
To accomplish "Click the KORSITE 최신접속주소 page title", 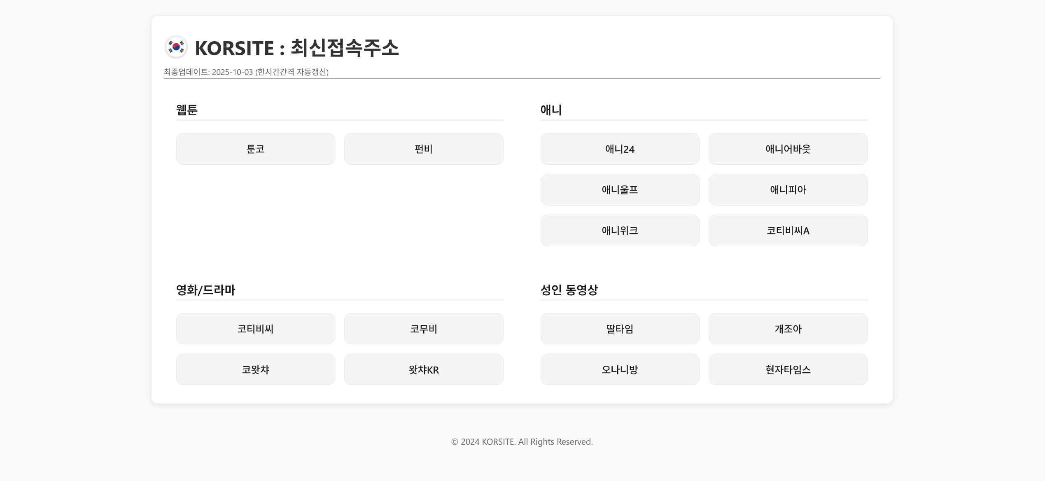I will coord(296,48).
